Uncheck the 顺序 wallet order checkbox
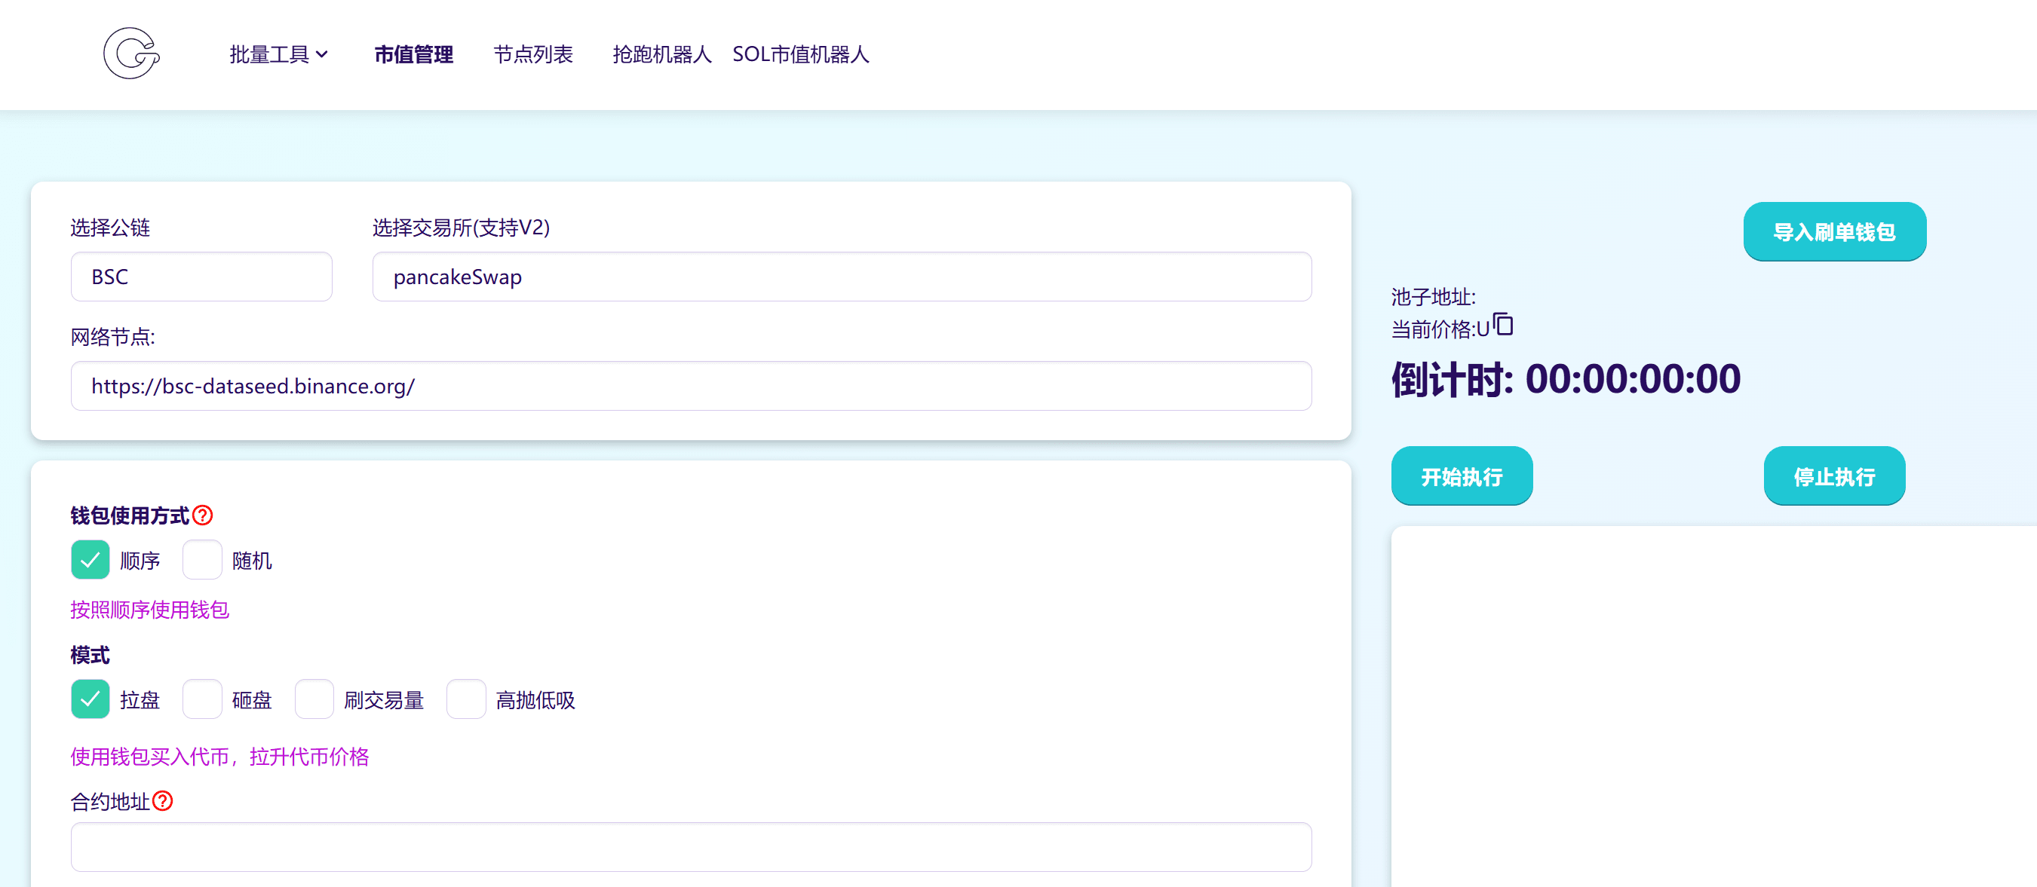This screenshot has width=2037, height=887. click(90, 560)
